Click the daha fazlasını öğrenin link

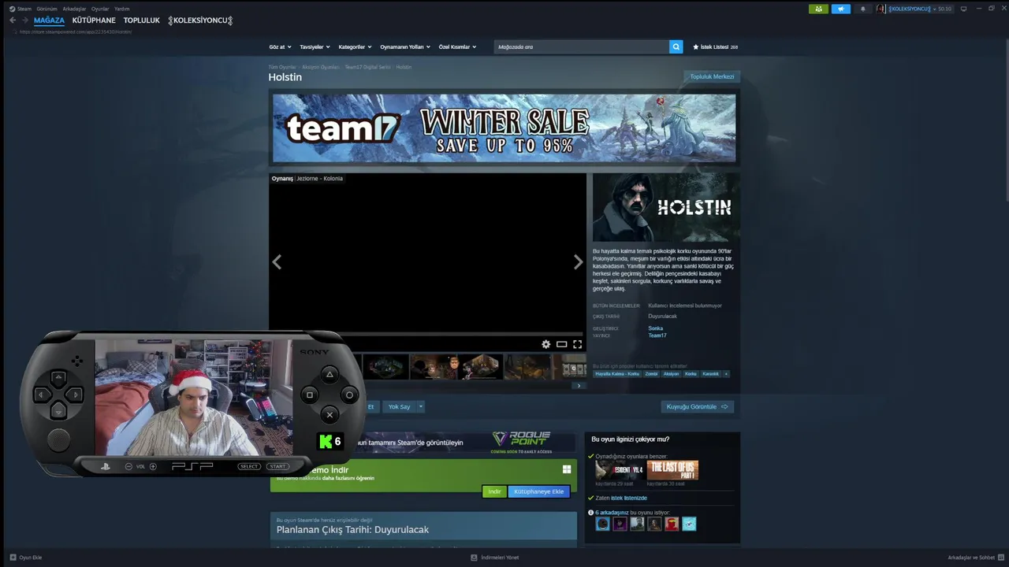pyautogui.click(x=348, y=478)
